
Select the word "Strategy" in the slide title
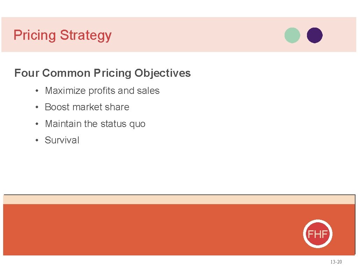tap(86, 35)
